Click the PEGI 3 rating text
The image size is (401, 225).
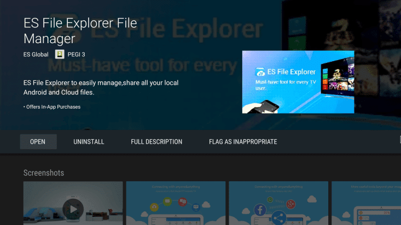pyautogui.click(x=76, y=55)
